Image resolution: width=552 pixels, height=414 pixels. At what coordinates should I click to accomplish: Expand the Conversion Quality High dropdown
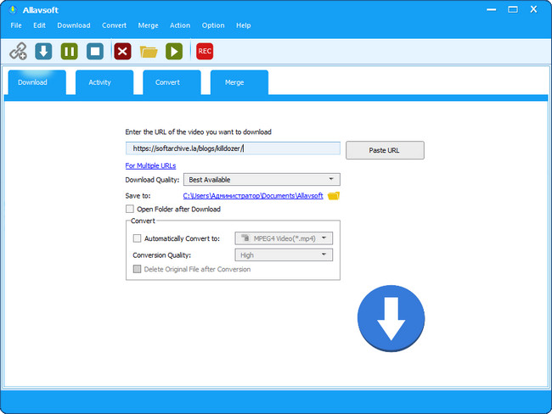click(x=284, y=255)
